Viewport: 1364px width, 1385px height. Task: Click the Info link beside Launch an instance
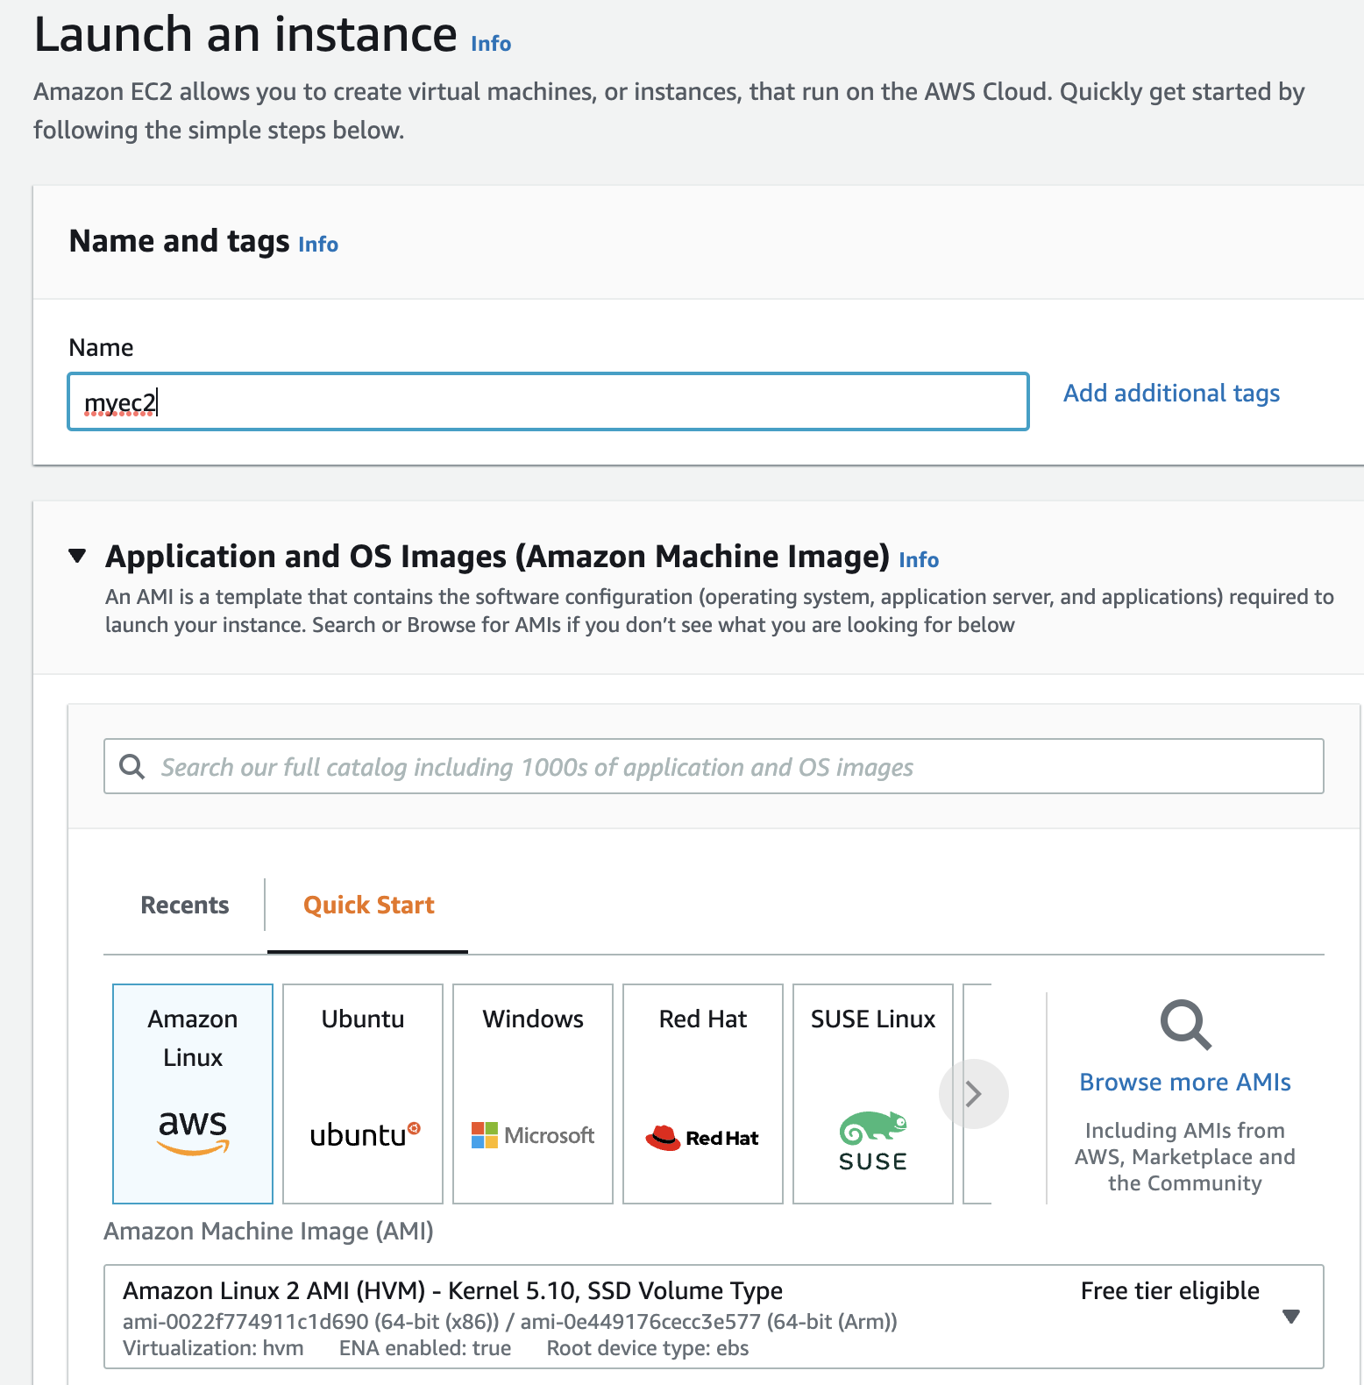(x=491, y=43)
